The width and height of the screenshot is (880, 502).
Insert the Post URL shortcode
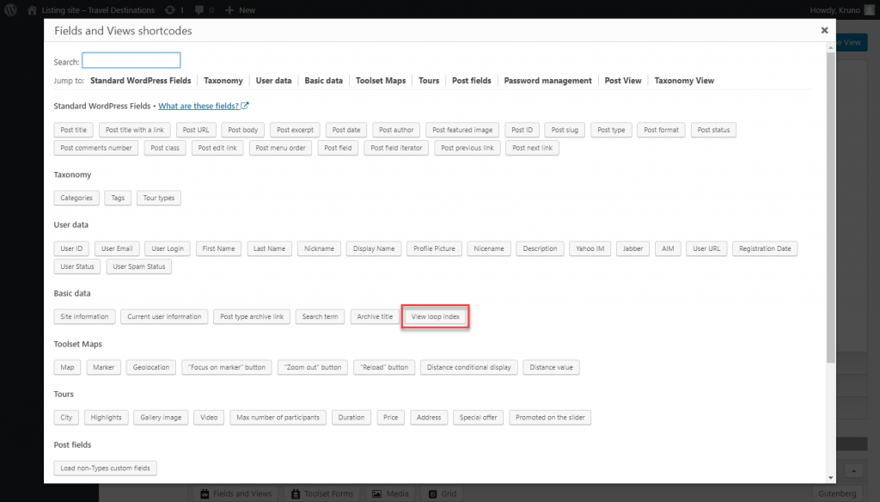196,130
